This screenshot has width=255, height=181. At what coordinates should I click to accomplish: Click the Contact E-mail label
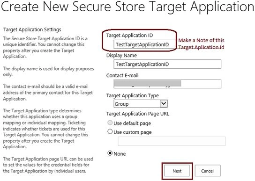(x=122, y=75)
